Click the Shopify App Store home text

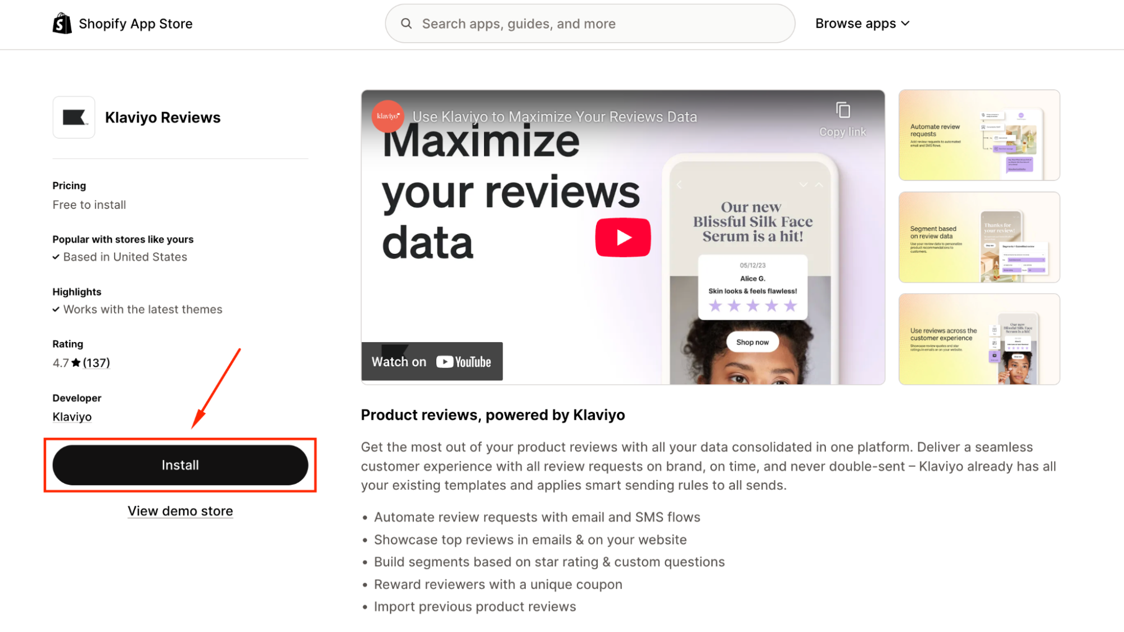coord(136,24)
